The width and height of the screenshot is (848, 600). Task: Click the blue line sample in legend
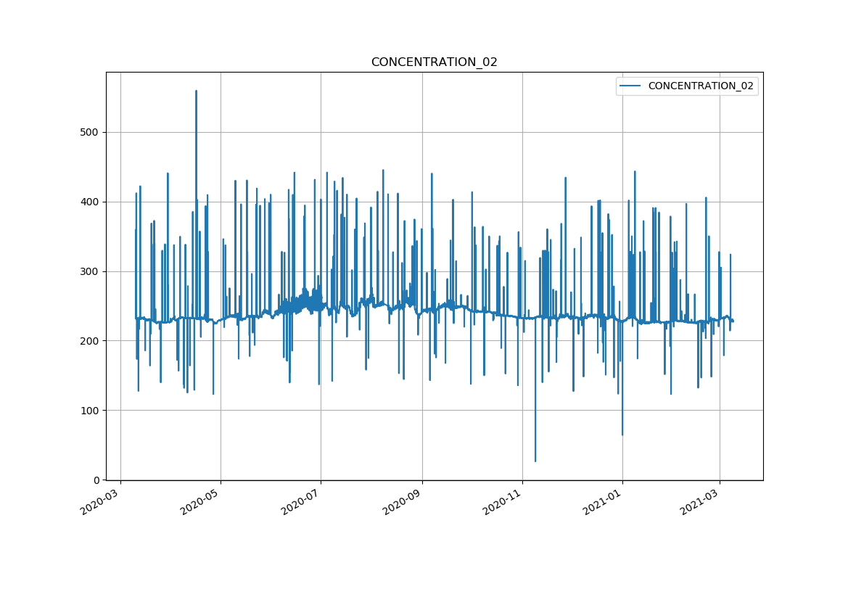coord(630,86)
